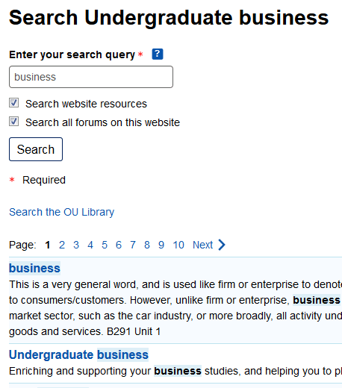Focus the search query text field
Screen dimensions: 342x388
91,77
